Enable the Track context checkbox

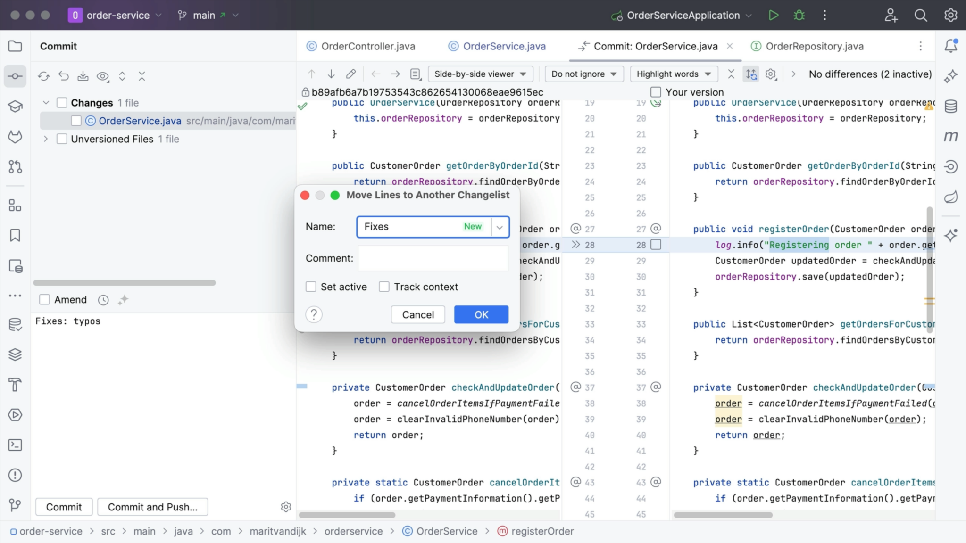pos(383,286)
